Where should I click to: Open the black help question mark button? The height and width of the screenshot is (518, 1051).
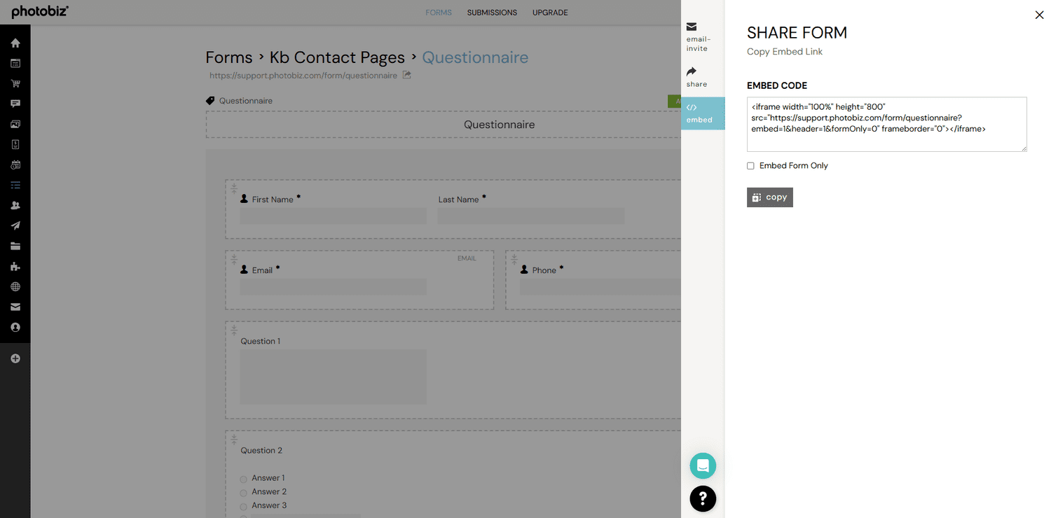pyautogui.click(x=703, y=498)
